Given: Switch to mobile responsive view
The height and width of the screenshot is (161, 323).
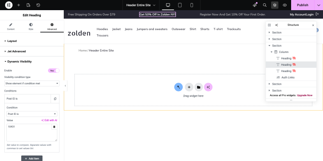Looking at the screenshot, I should coord(192,5).
